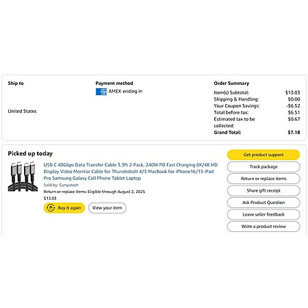Image resolution: width=308 pixels, height=308 pixels.
Task: Click the United States address text
Action: (22, 111)
